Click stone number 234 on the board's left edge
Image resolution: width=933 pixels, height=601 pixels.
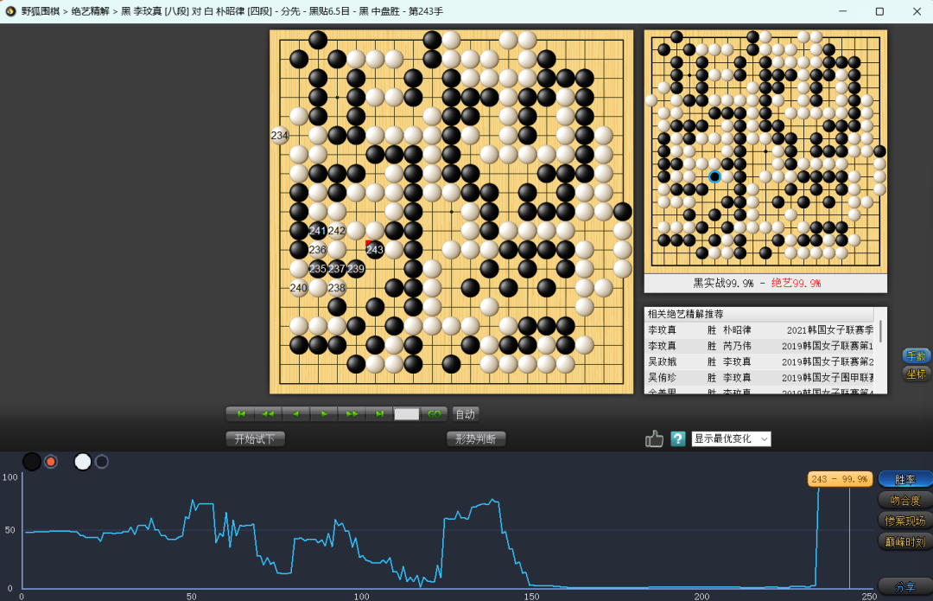point(280,135)
